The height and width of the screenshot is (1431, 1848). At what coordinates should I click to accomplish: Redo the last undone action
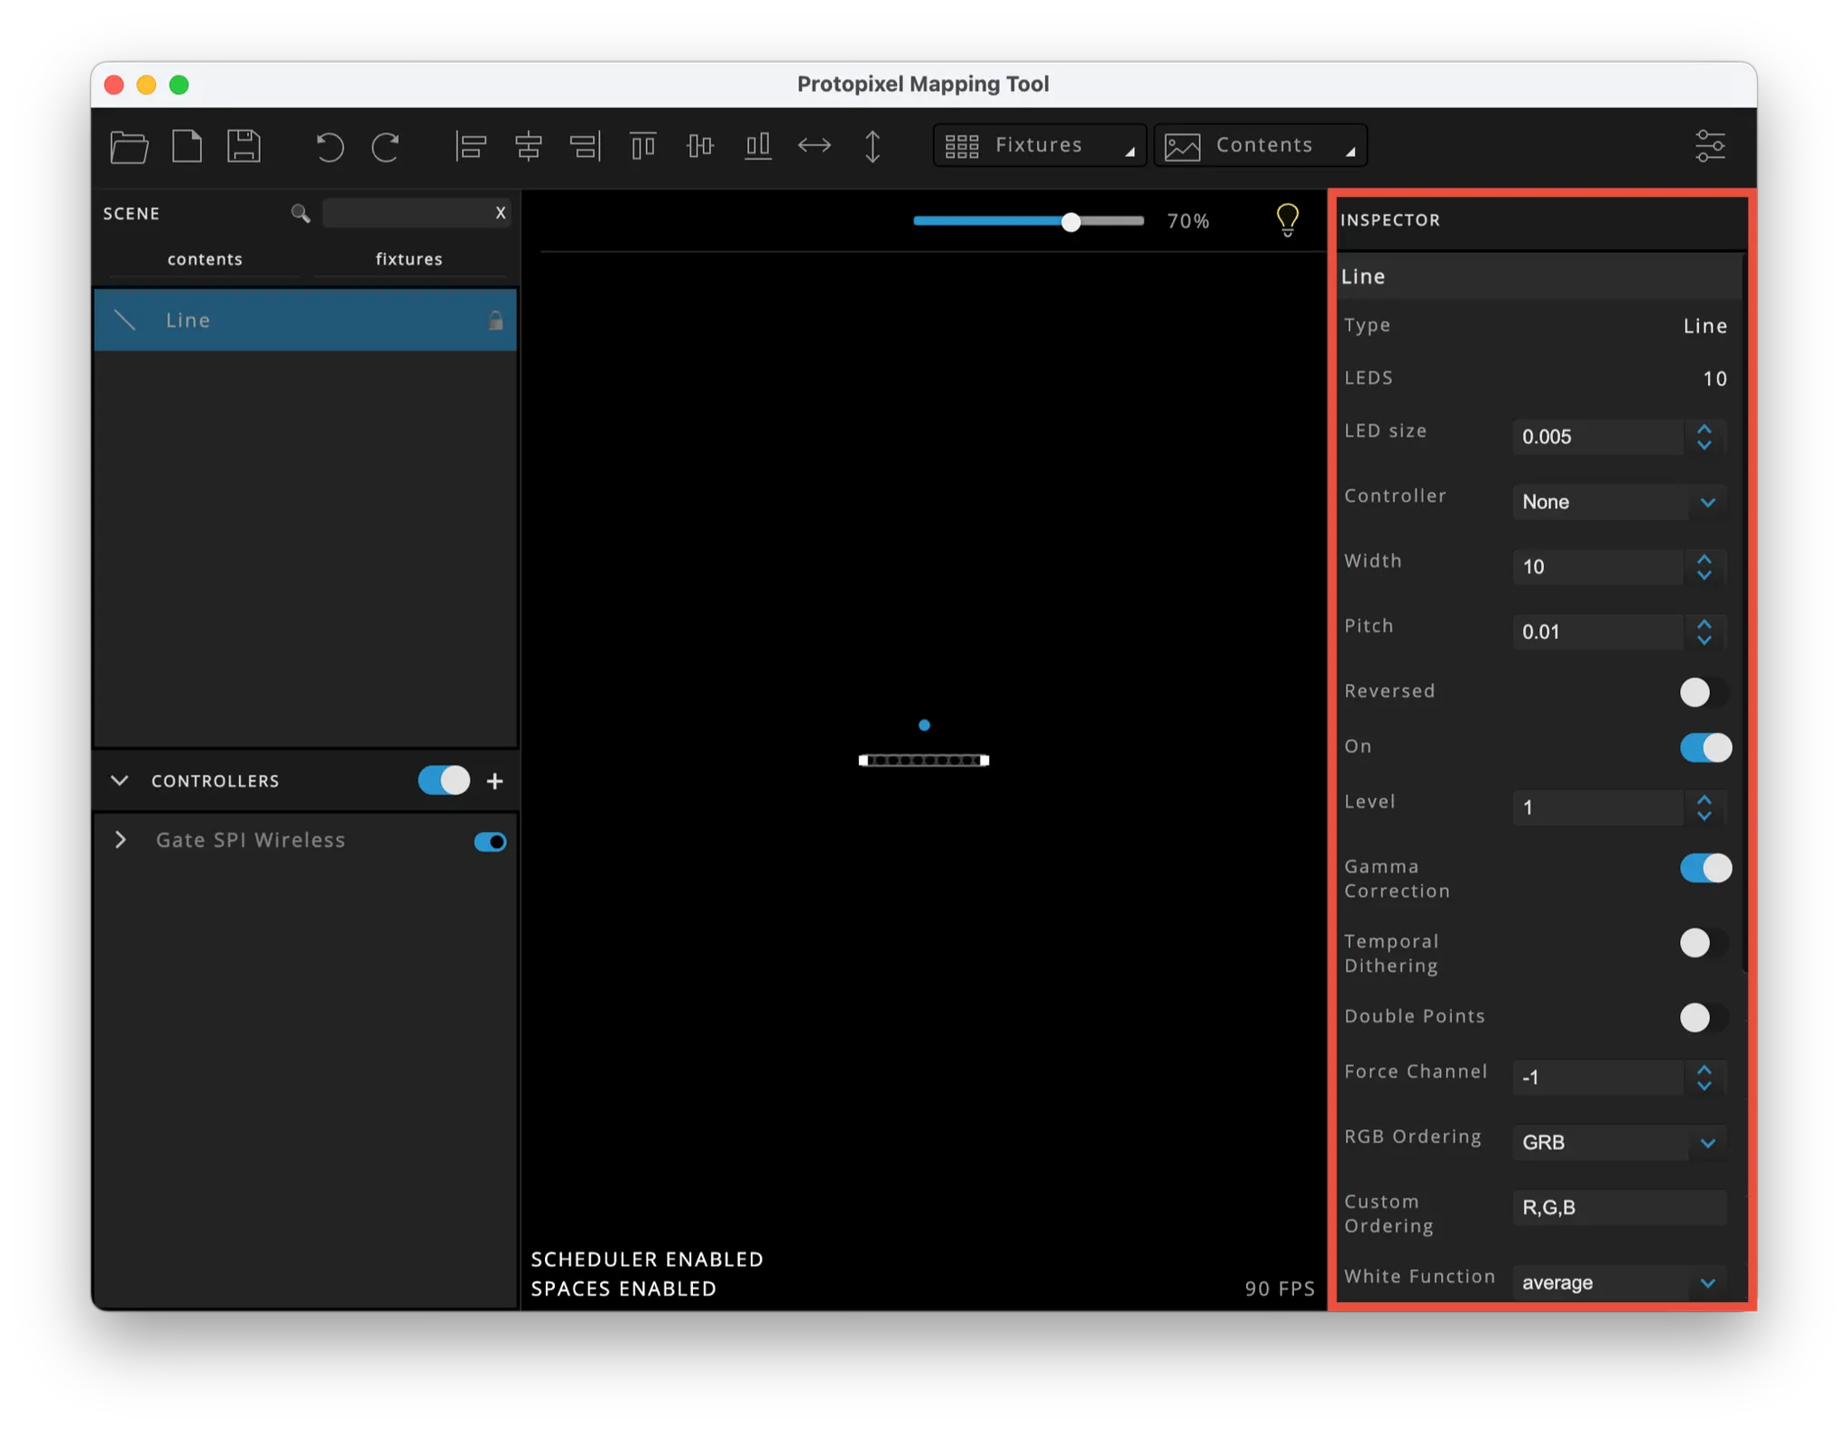[x=385, y=146]
